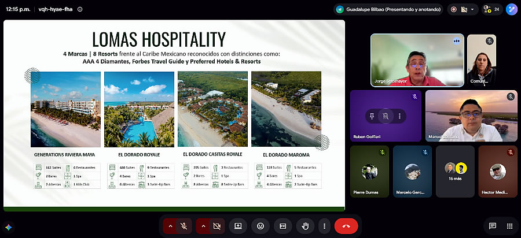Click "AAA 4 Diamantes" subtitle line
Screen dimensions: 521x238
point(171,62)
